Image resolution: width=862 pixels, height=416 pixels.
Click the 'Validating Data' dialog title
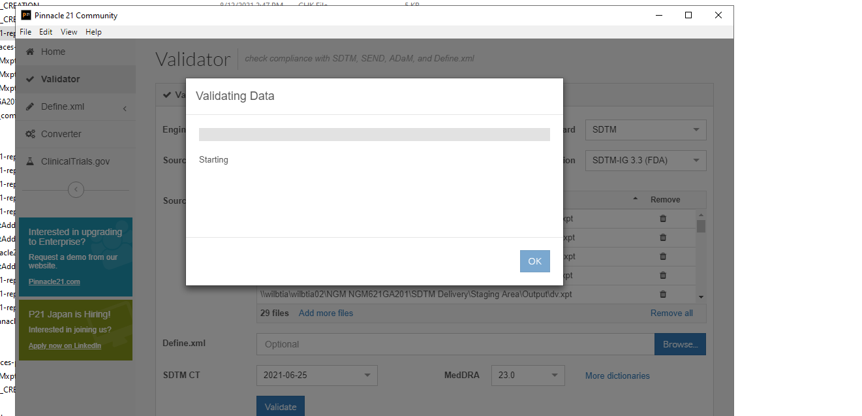[235, 96]
